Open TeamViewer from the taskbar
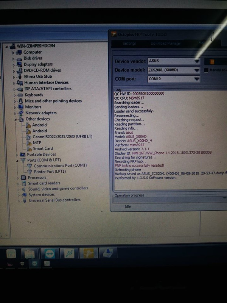227x303 pixels. coord(50,253)
